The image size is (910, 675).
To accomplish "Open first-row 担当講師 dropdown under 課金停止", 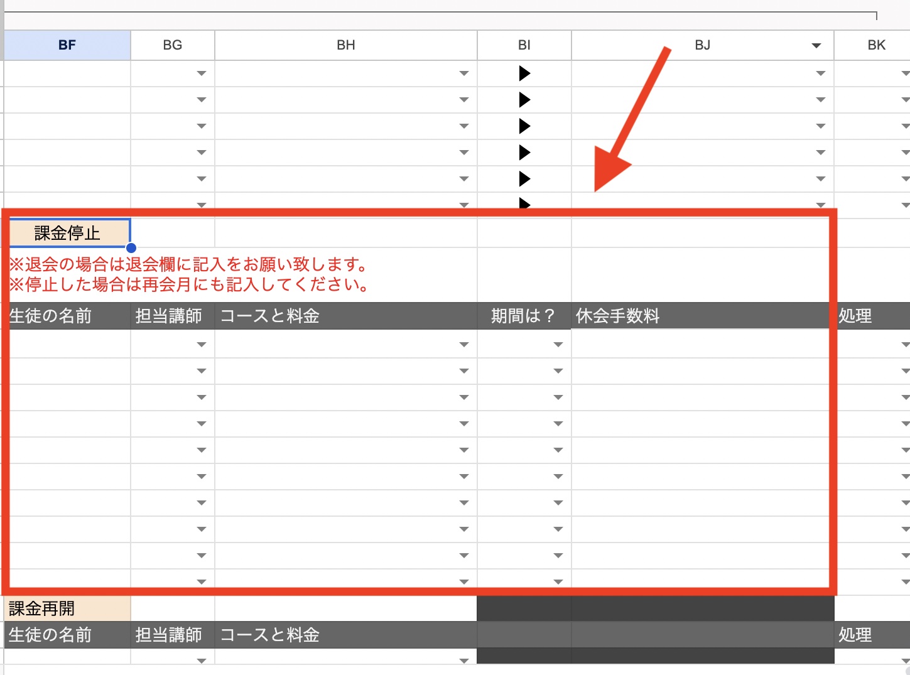I will point(201,345).
